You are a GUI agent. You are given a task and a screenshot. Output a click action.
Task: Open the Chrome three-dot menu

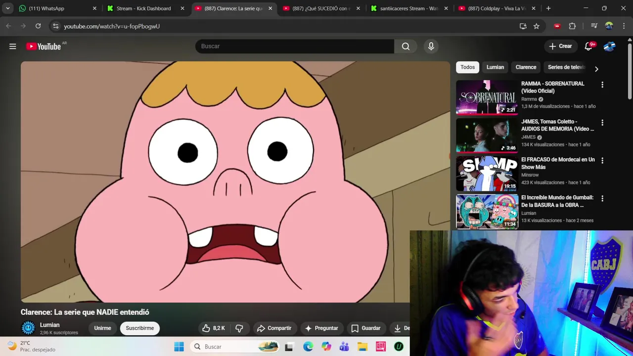[x=623, y=26]
